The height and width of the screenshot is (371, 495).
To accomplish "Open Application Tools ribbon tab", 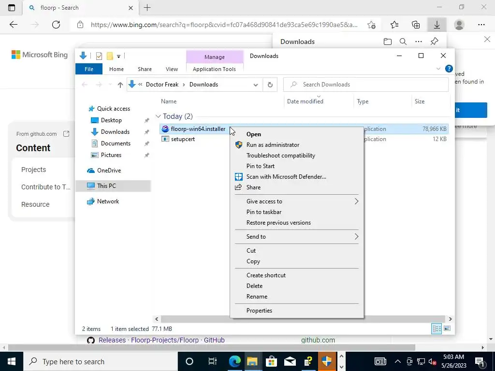I will click(214, 69).
